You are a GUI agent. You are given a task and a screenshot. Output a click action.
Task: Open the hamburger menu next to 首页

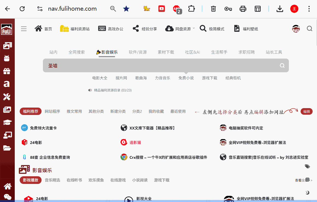click(x=24, y=28)
